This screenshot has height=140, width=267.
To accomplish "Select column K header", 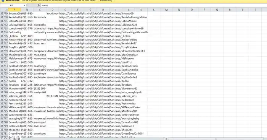I will click(x=141, y=10).
